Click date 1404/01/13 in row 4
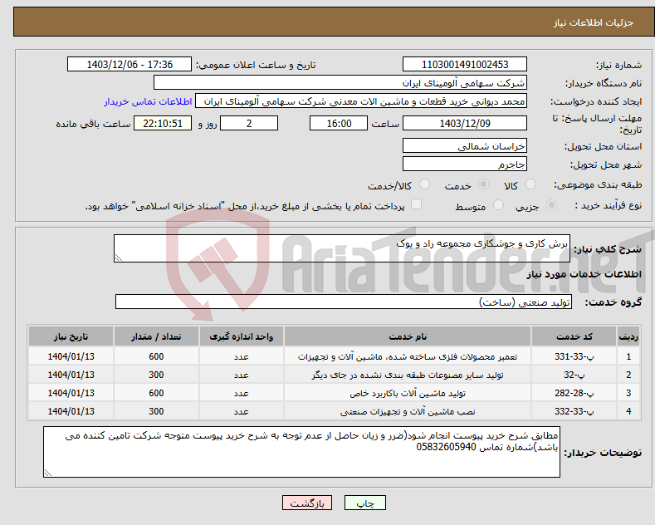655x525 pixels. (71, 411)
